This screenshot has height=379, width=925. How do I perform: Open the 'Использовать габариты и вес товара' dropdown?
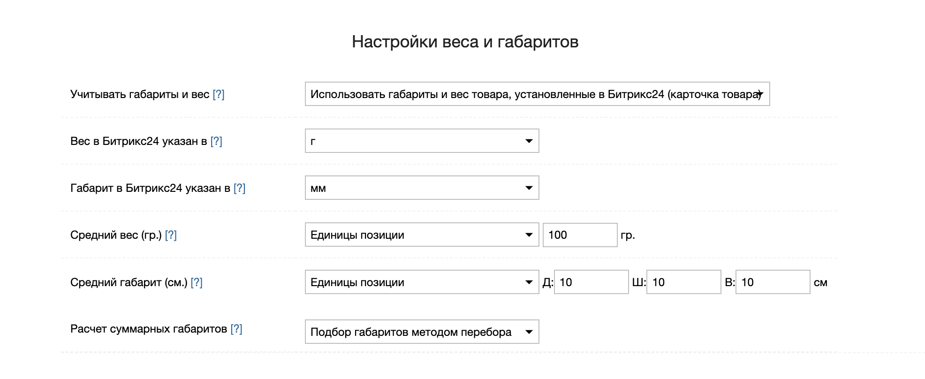click(x=537, y=94)
